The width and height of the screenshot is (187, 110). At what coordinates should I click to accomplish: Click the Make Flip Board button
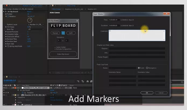click(x=63, y=54)
